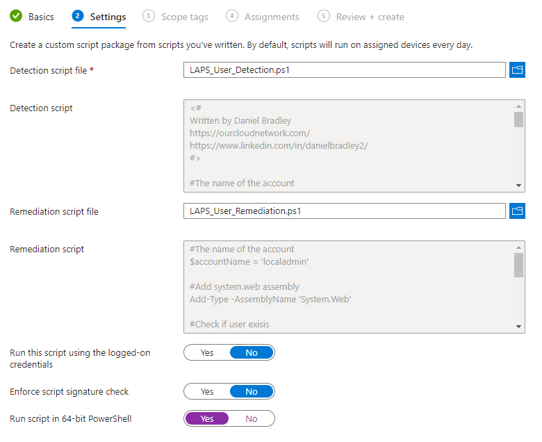Click the step 4 Assignments circle icon

[x=232, y=16]
